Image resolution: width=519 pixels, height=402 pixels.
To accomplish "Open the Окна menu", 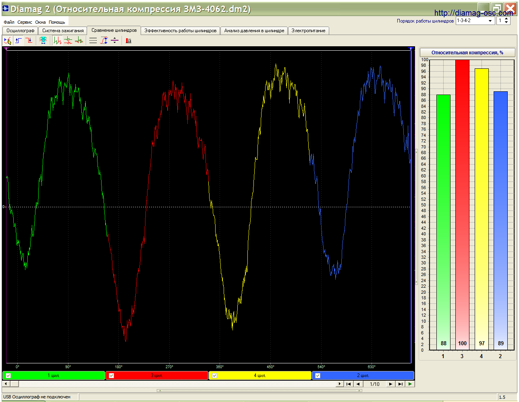I will [x=40, y=22].
